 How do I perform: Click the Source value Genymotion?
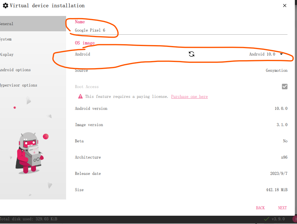[x=276, y=71]
